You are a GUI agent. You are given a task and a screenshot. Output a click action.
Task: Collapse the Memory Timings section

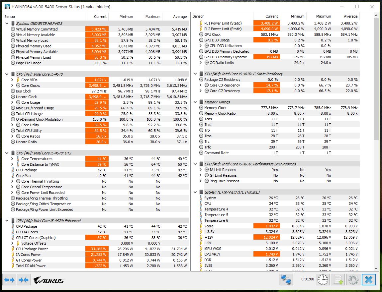[x=195, y=102]
